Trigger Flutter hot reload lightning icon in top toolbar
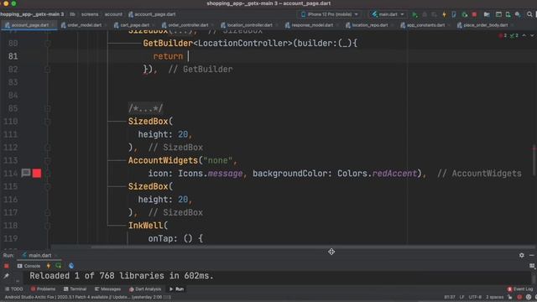537x302 pixels. [444, 14]
